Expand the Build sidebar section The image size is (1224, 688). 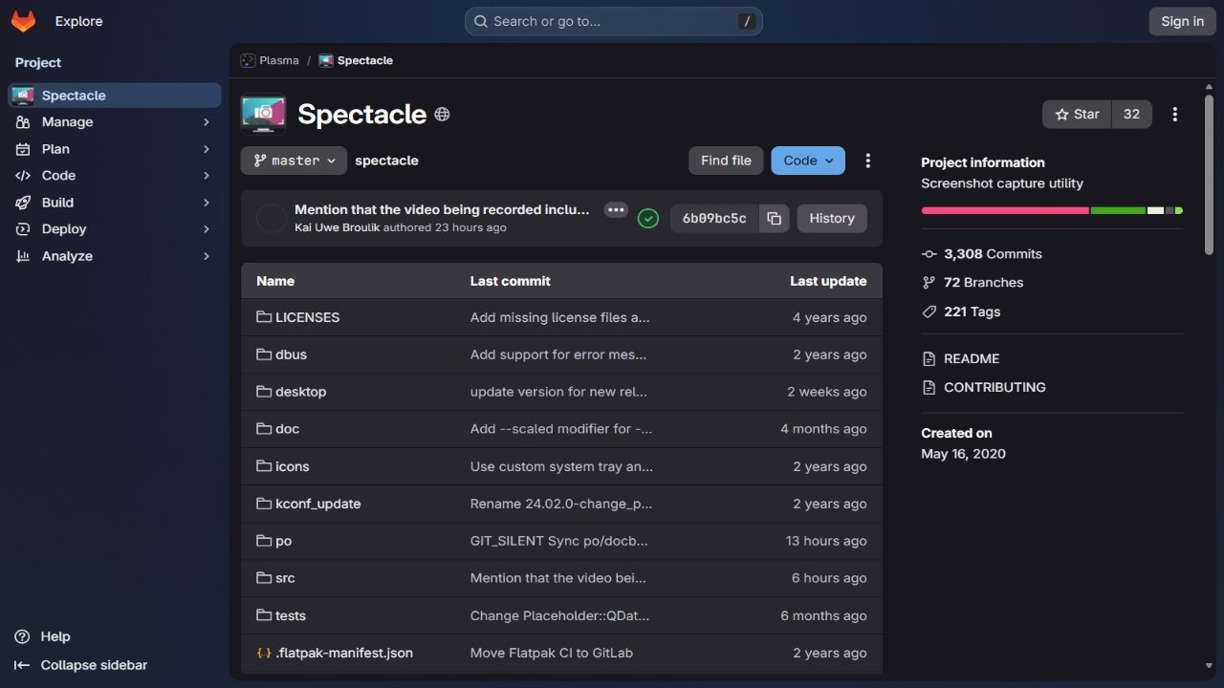pos(115,203)
